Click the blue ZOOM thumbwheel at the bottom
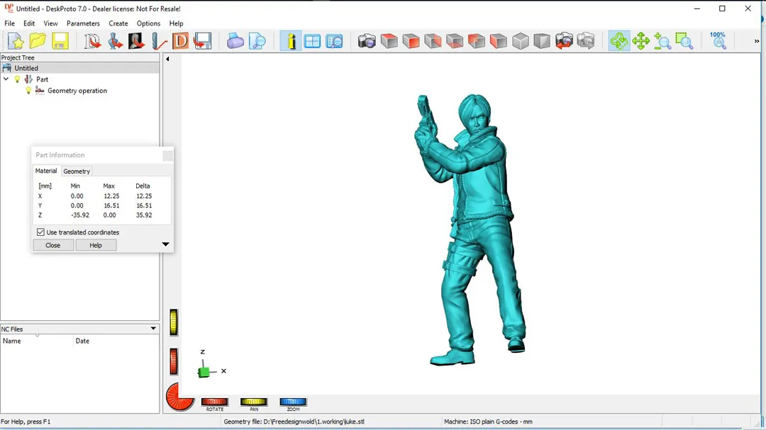Screen dimensions: 766x430 [x=293, y=402]
